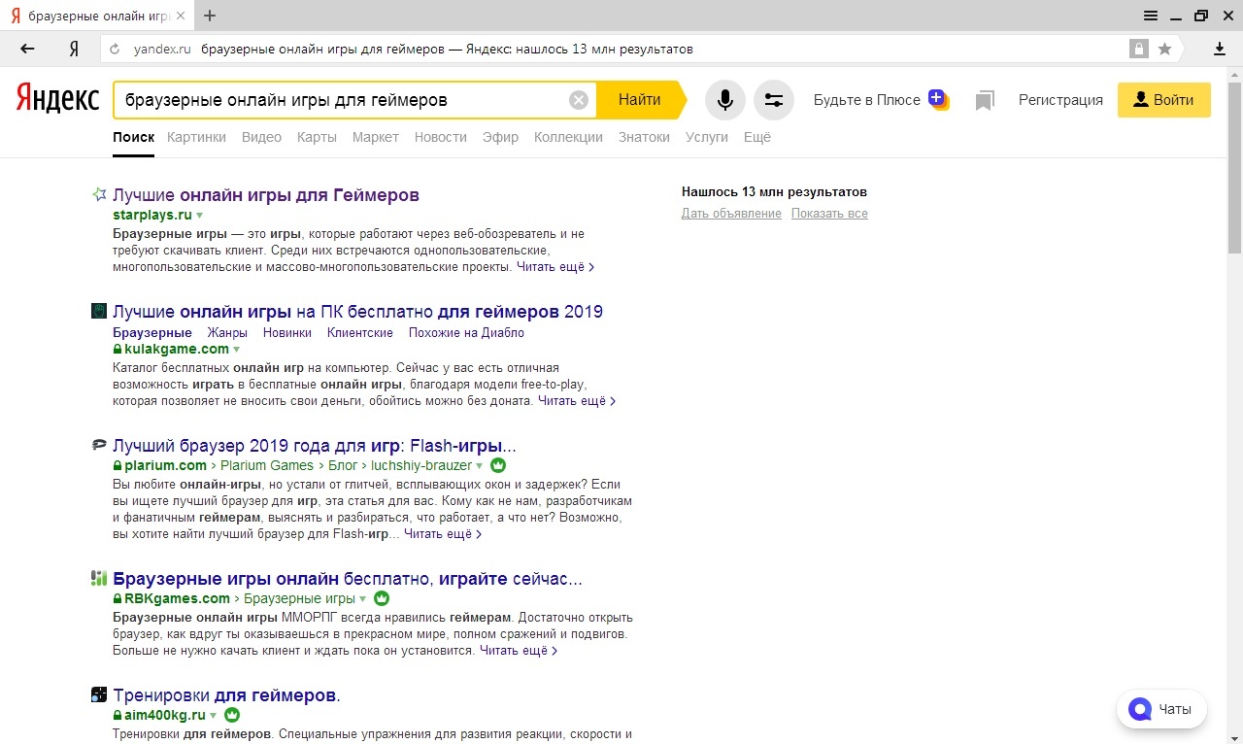Click the Yandex Plus badge icon
Image resolution: width=1243 pixels, height=744 pixels.
coord(938,99)
